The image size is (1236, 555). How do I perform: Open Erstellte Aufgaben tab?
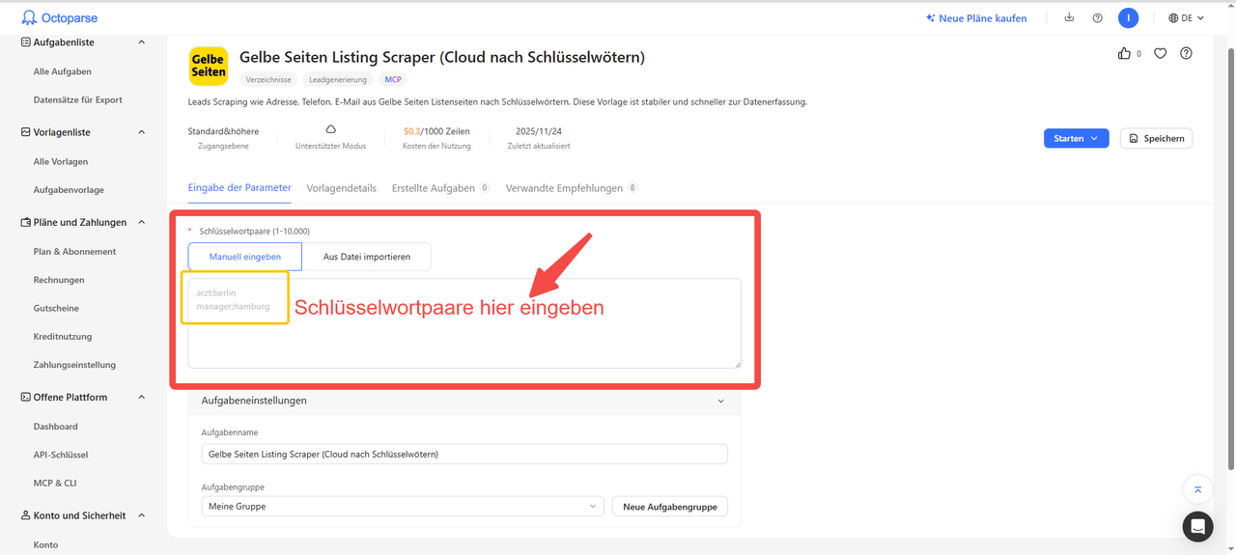click(x=440, y=188)
